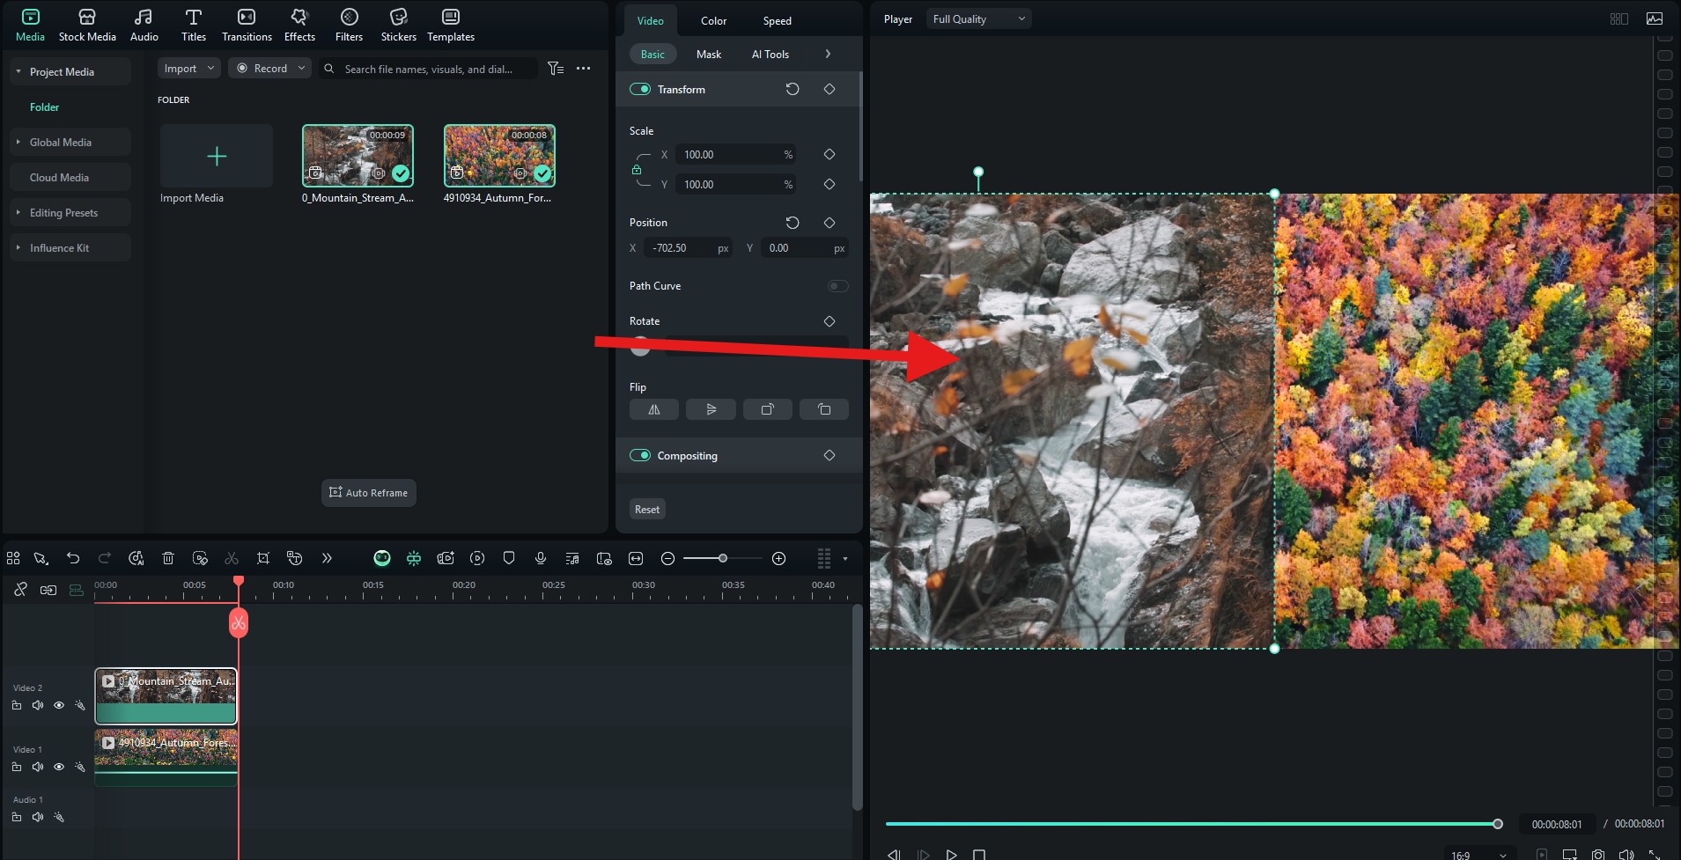Toggle the scale aspect ratio lock

point(637,170)
